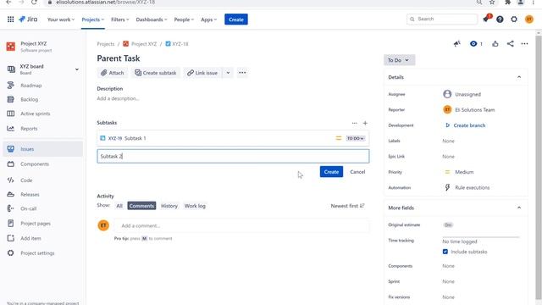Open Code in the sidebar
This screenshot has width=542, height=305.
coord(26,180)
